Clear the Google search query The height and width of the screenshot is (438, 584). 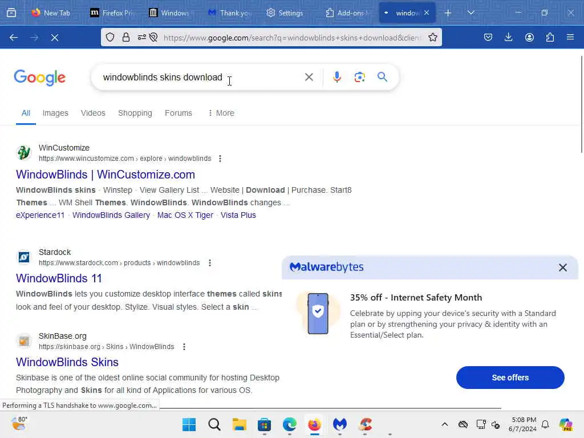pyautogui.click(x=309, y=77)
